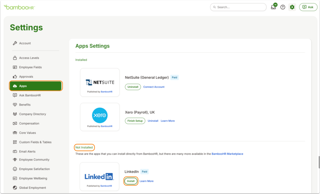The height and width of the screenshot is (194, 320).
Task: Click the Approvals thumbs-up icon
Action: 15,77
